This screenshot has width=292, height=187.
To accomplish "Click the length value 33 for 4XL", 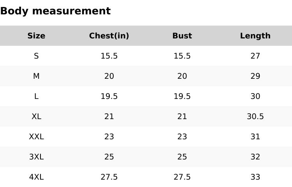I will [x=255, y=177].
